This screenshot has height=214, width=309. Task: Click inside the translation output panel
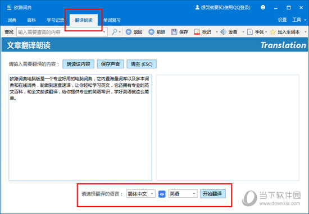[x=228, y=128]
